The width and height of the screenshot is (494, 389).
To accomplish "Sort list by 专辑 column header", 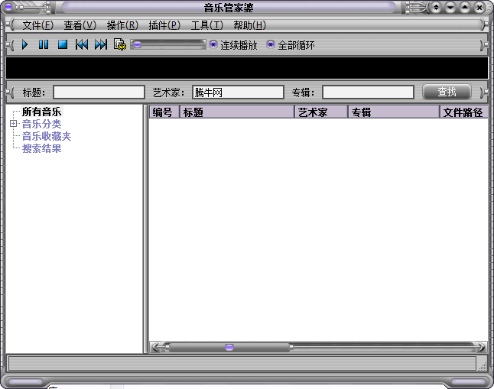I will 394,112.
